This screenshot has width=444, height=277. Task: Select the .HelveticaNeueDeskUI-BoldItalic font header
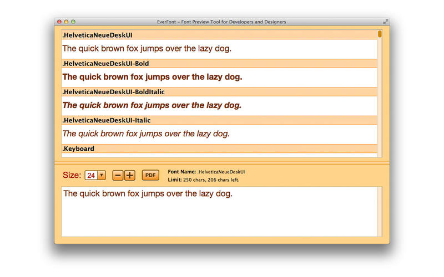click(x=219, y=92)
